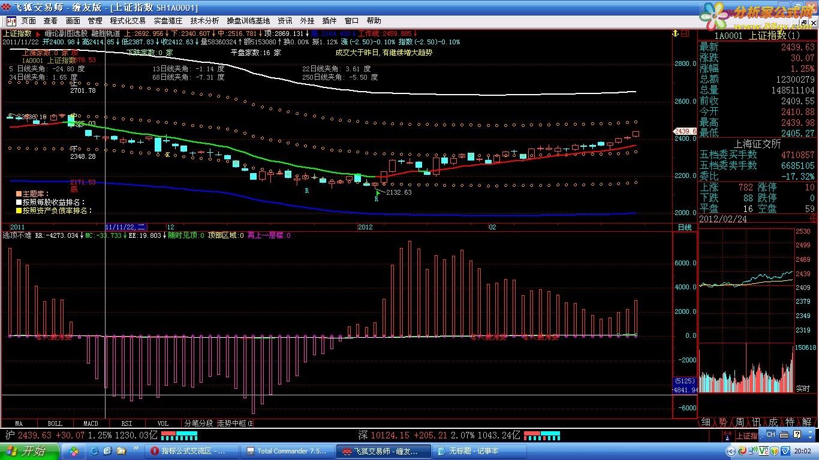Open the 查看 menu
This screenshot has height=460, width=819.
pos(50,20)
